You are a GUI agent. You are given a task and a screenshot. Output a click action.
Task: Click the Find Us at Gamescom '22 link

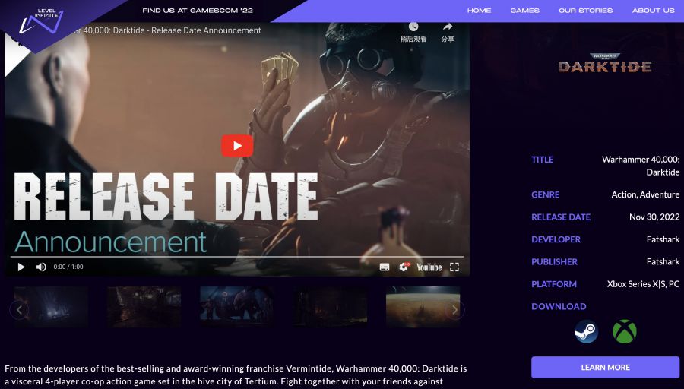point(198,11)
